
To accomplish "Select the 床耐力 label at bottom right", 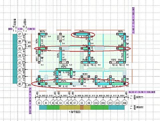I will click(139, 97).
